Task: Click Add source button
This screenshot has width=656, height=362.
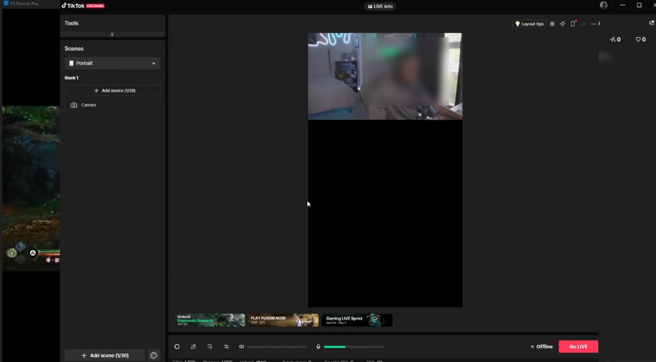Action: click(113, 90)
